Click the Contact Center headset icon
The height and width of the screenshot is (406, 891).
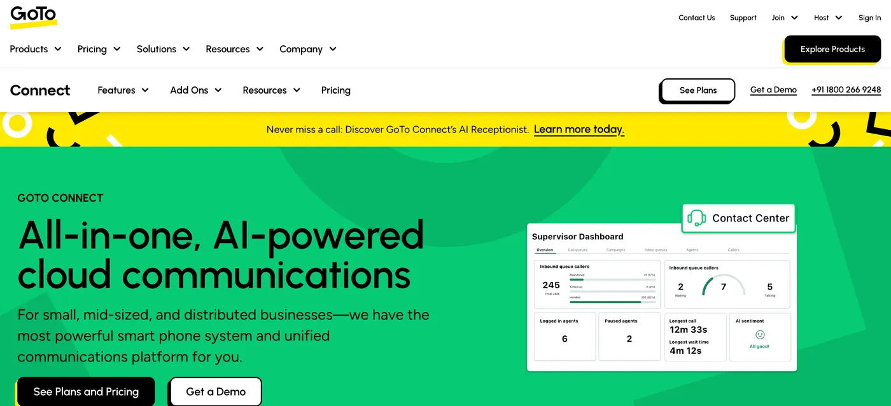(697, 218)
